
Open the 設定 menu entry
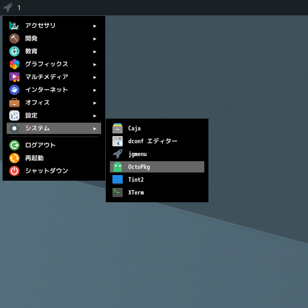tap(54, 115)
